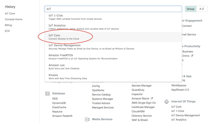Open the AppStream 2.0 link

tap(180, 90)
